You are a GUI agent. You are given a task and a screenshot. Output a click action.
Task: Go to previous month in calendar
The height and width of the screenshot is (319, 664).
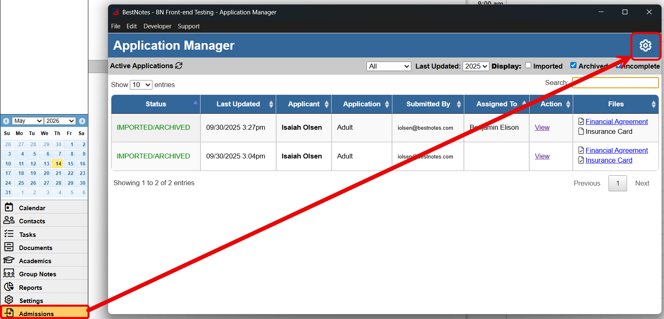click(6, 121)
